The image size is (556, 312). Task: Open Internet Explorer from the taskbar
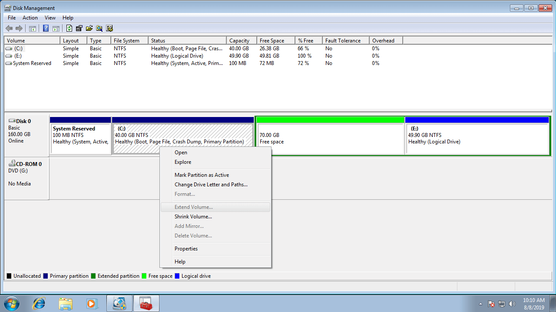(x=39, y=303)
